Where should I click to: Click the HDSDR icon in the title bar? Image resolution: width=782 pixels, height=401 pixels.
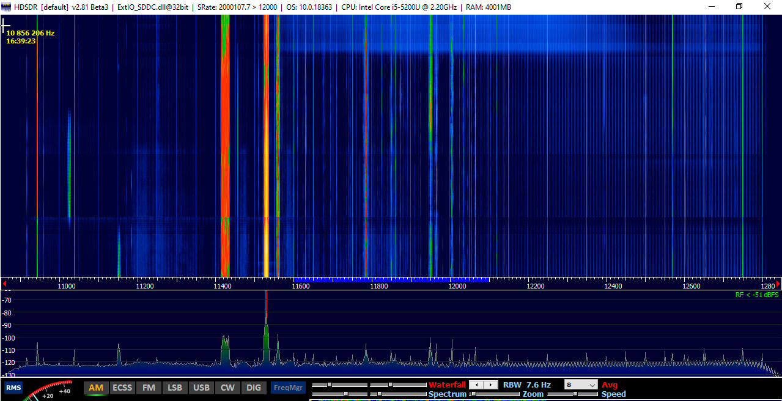click(x=7, y=7)
